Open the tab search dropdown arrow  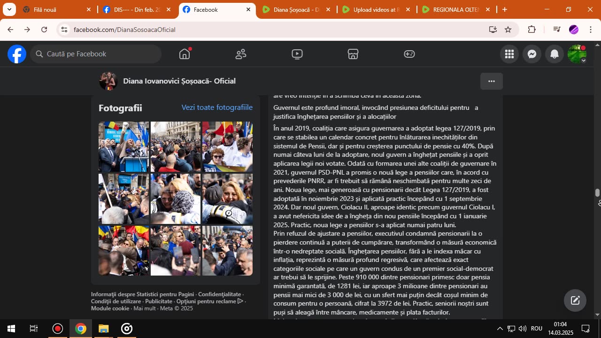(9, 9)
